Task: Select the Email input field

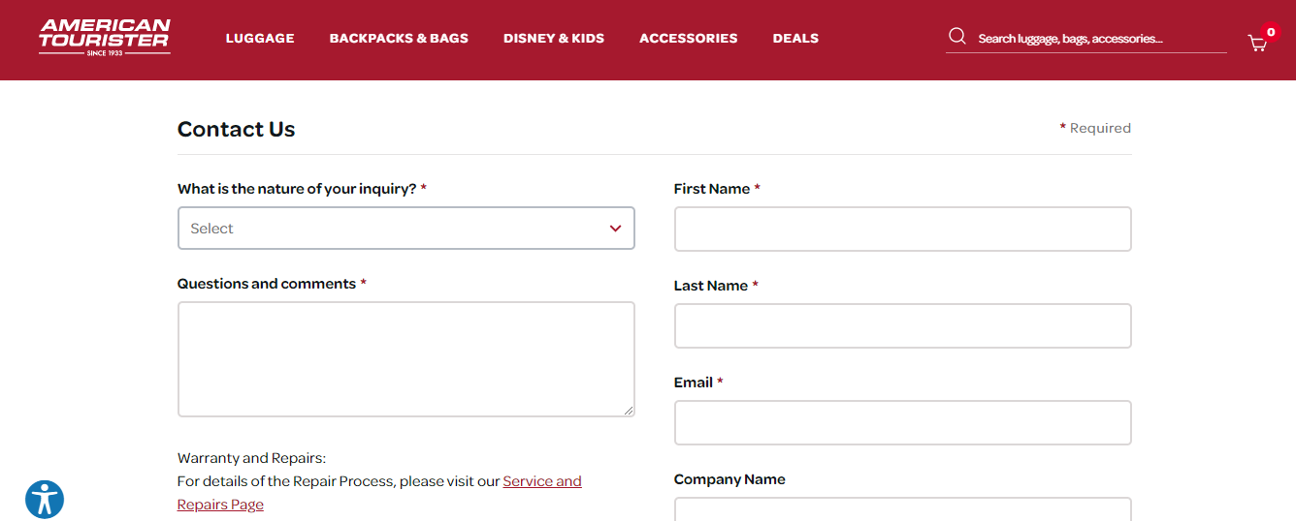Action: pyautogui.click(x=902, y=422)
